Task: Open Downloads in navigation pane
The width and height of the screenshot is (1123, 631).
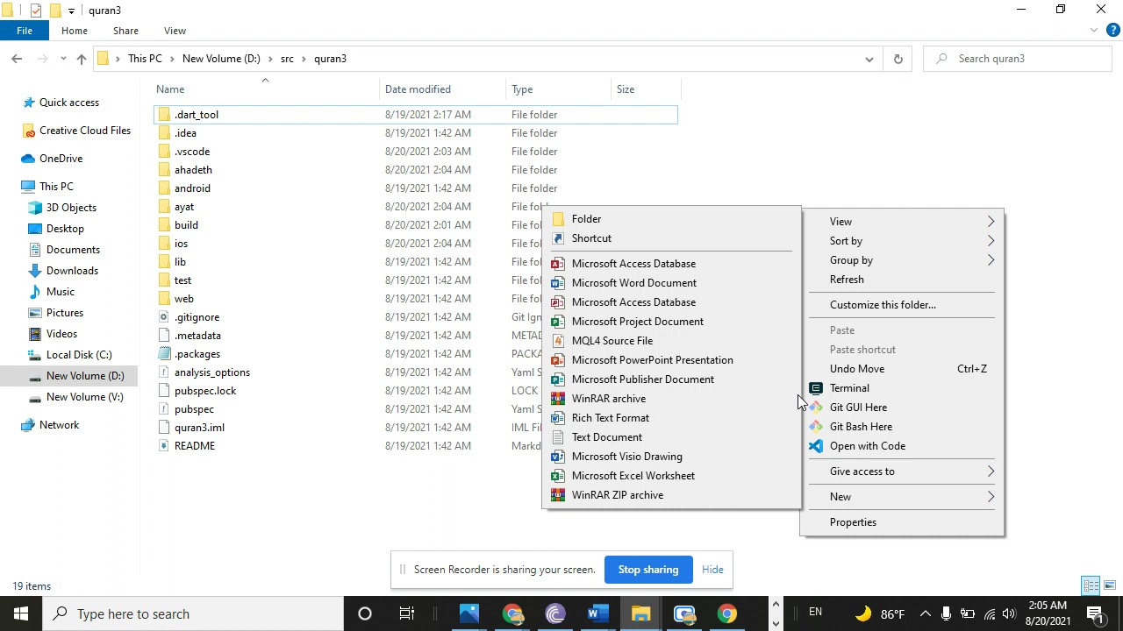Action: click(72, 271)
